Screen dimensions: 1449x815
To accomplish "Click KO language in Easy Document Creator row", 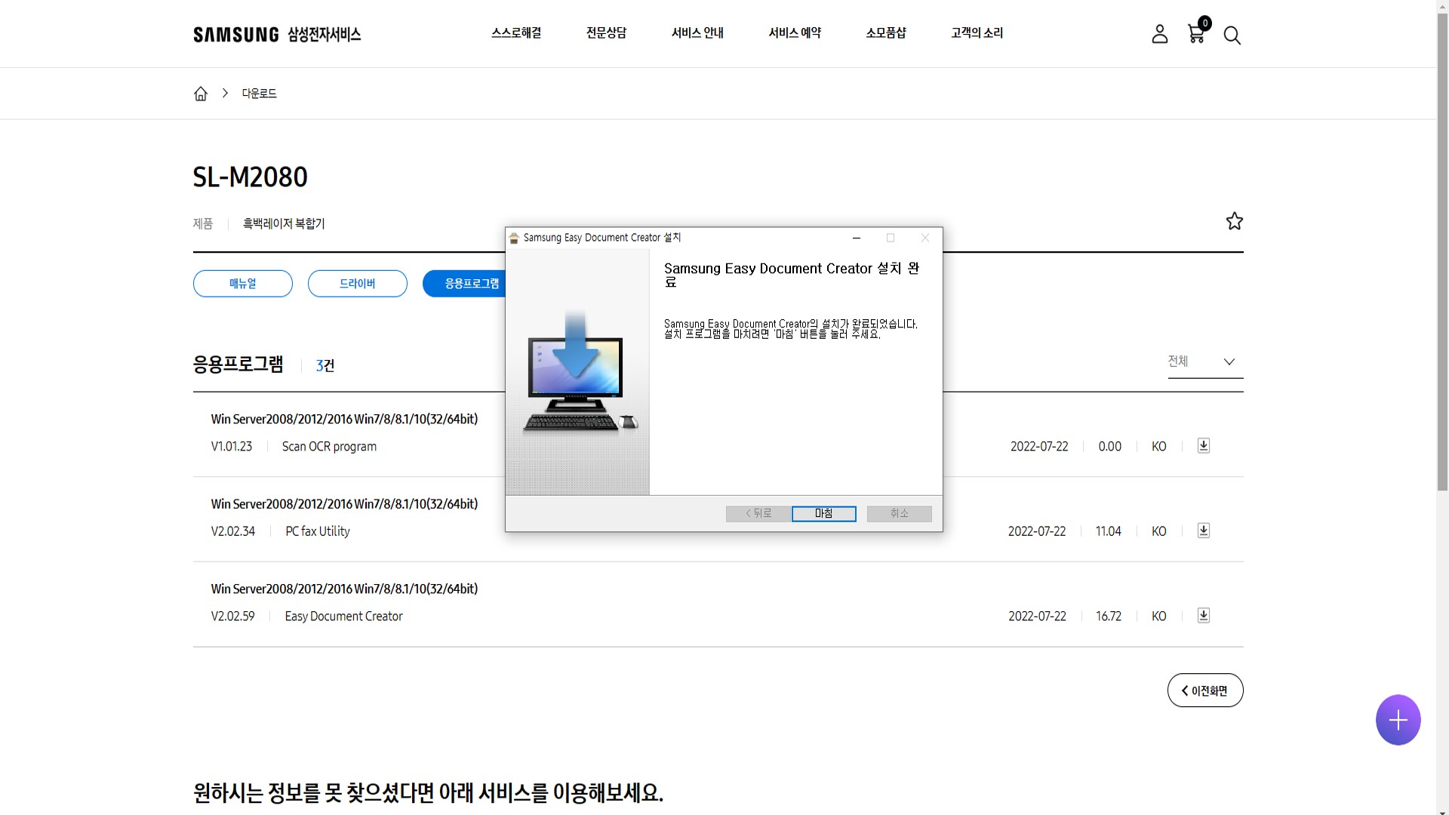I will (1159, 617).
